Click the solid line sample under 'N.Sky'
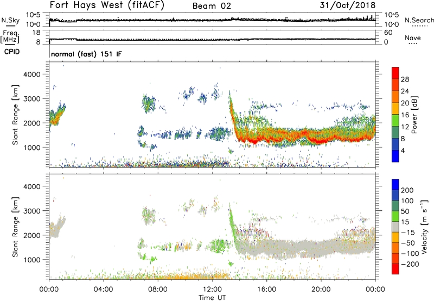 10,26
